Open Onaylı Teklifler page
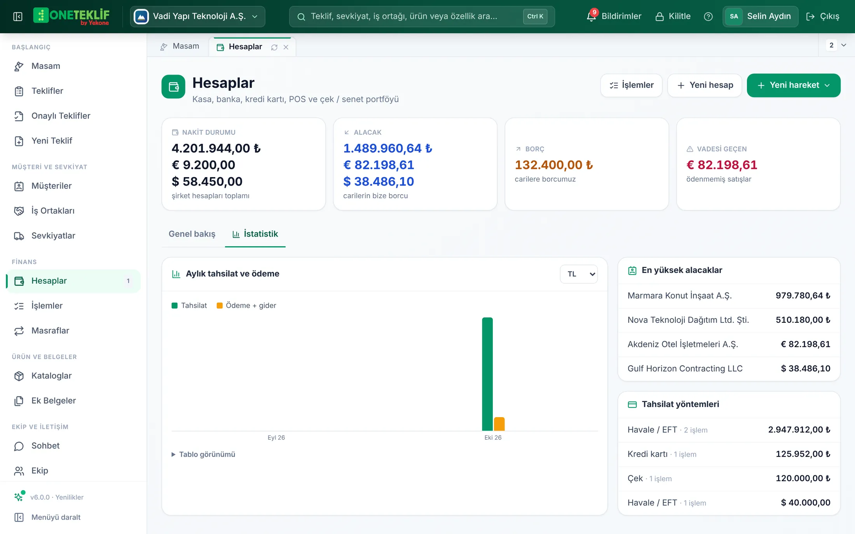 pos(73,116)
